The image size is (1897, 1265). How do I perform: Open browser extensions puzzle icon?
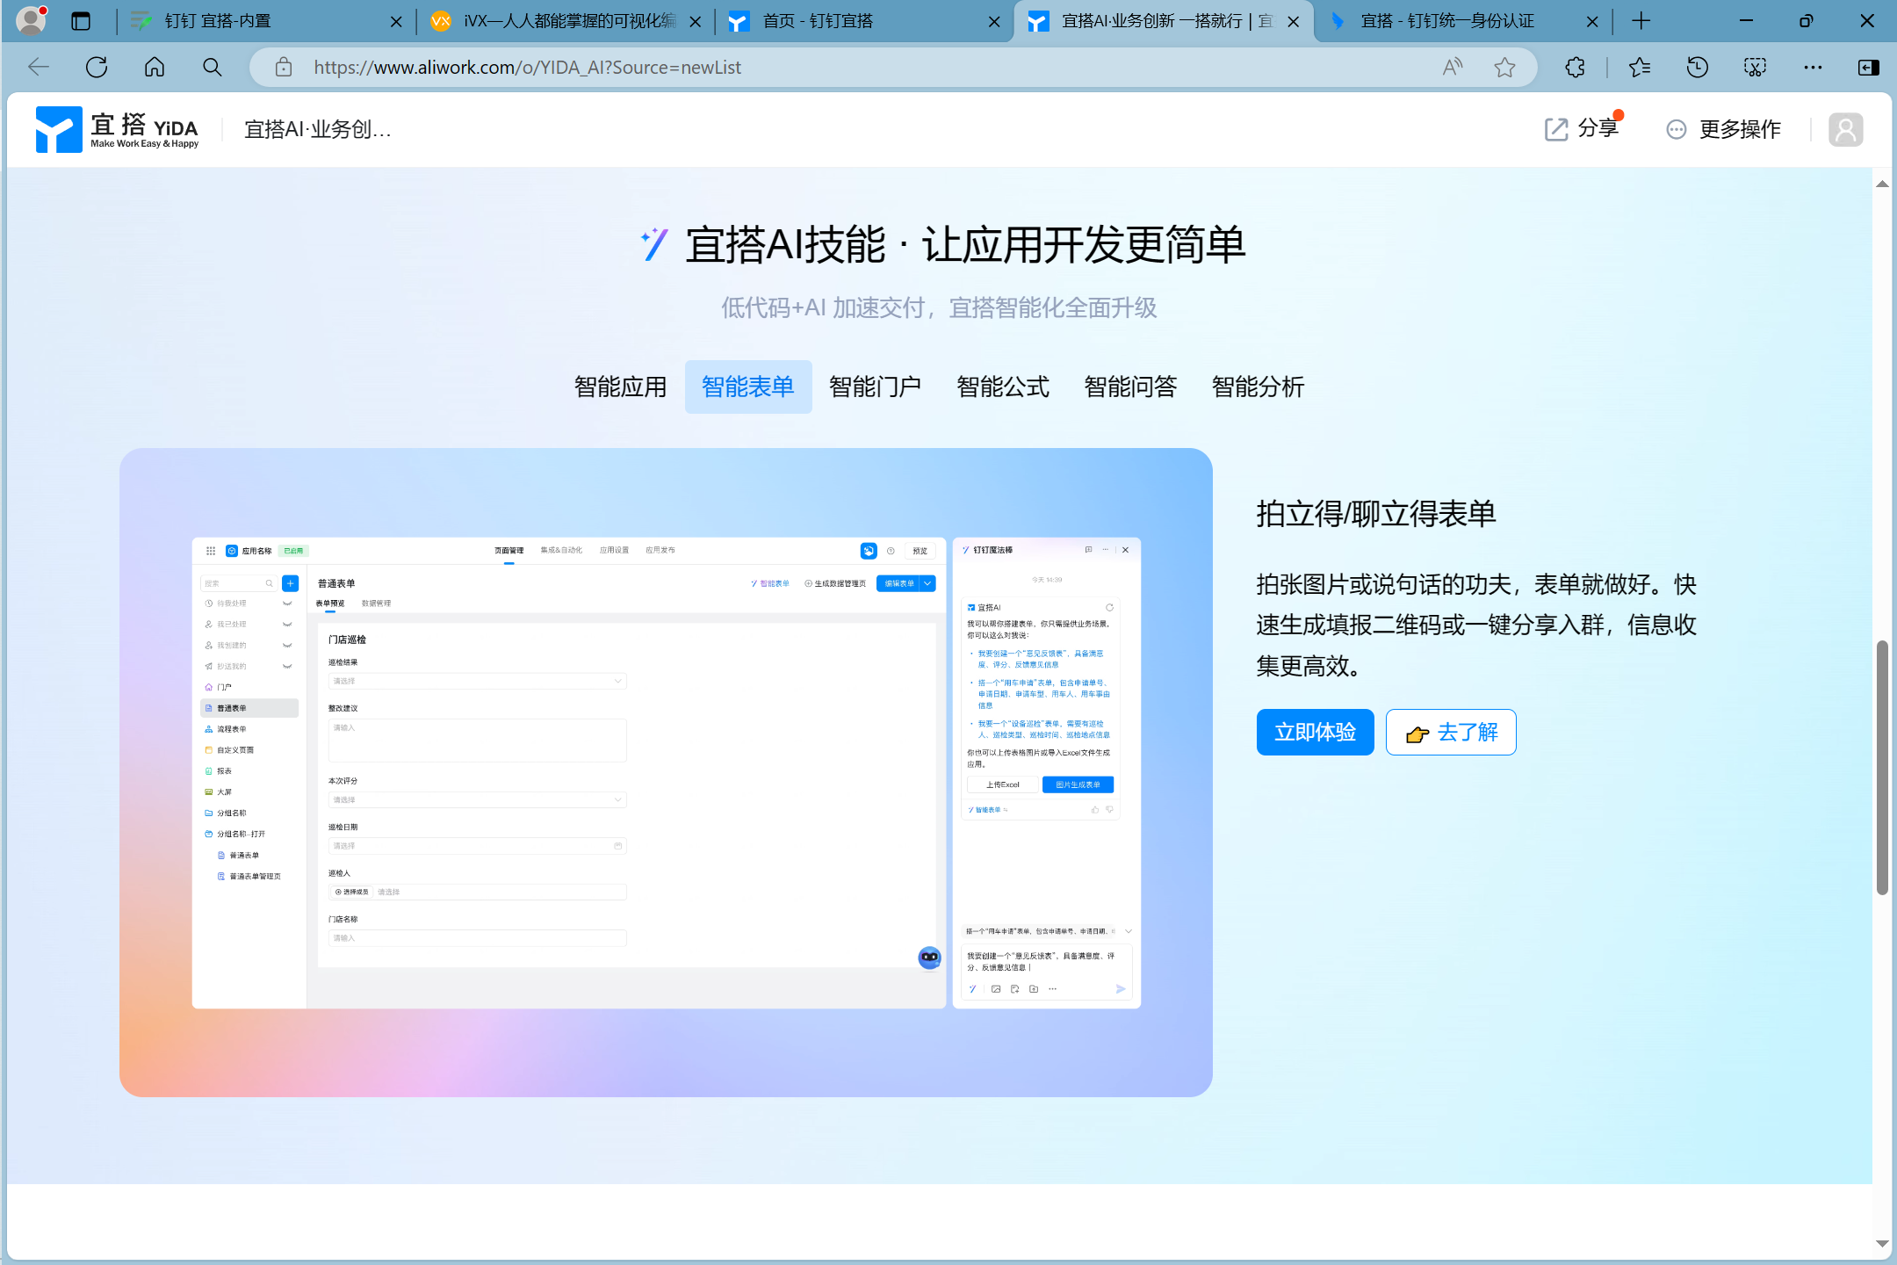click(x=1575, y=67)
